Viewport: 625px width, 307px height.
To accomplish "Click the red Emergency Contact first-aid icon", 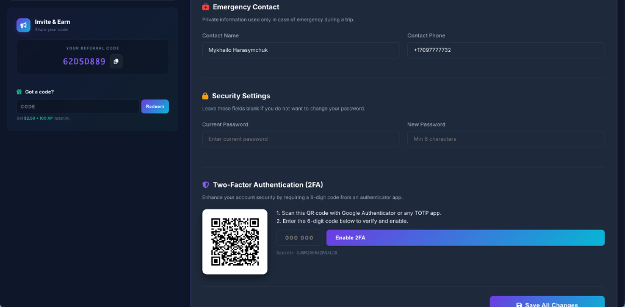I will pos(206,7).
